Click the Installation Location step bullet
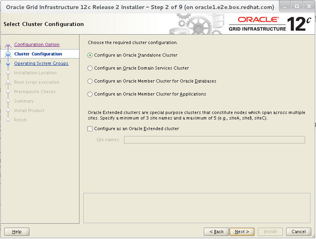The width and height of the screenshot is (316, 239). (8, 73)
